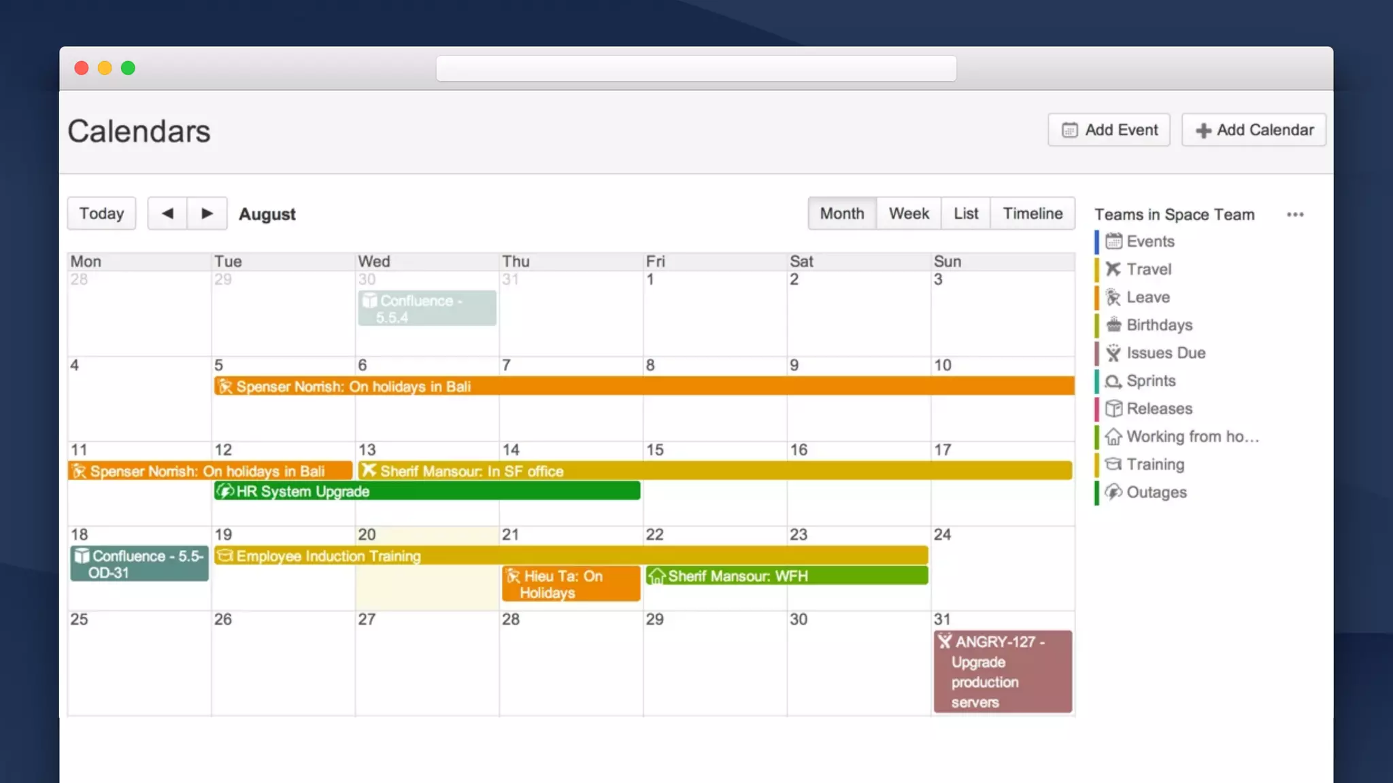
Task: Click the Issues Due icon
Action: coord(1113,353)
